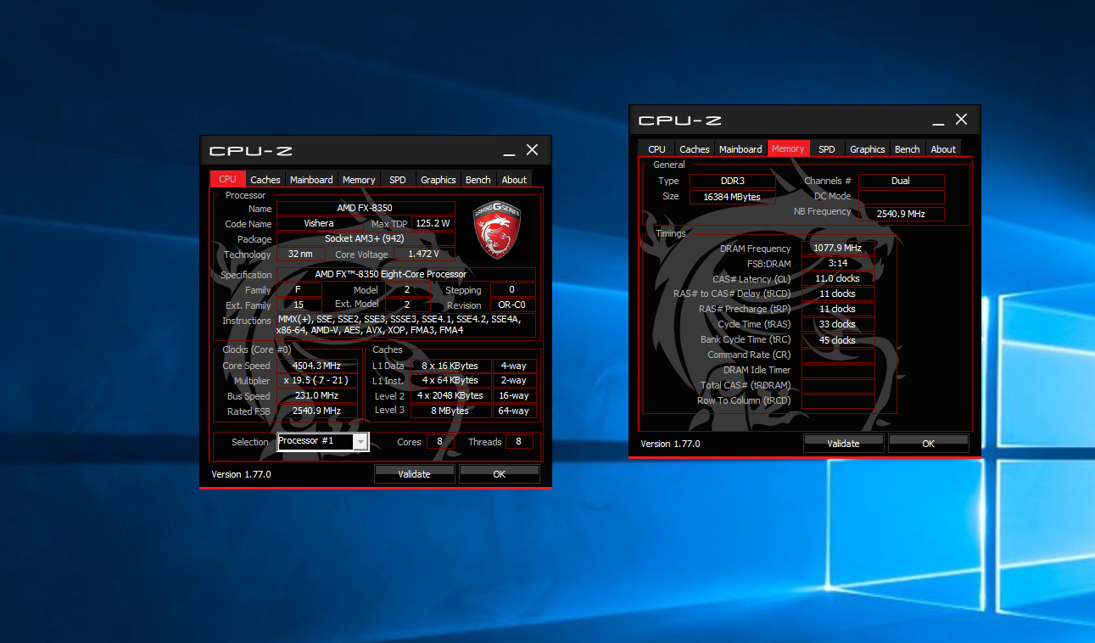Click the 16384 MBytes size value
This screenshot has width=1095, height=643.
click(732, 197)
